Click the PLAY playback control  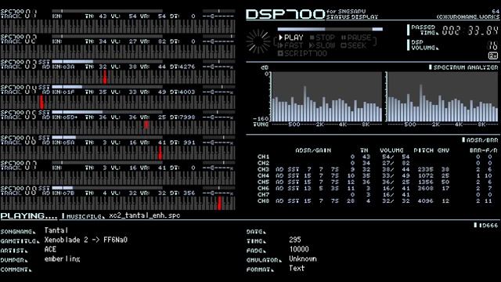(291, 38)
